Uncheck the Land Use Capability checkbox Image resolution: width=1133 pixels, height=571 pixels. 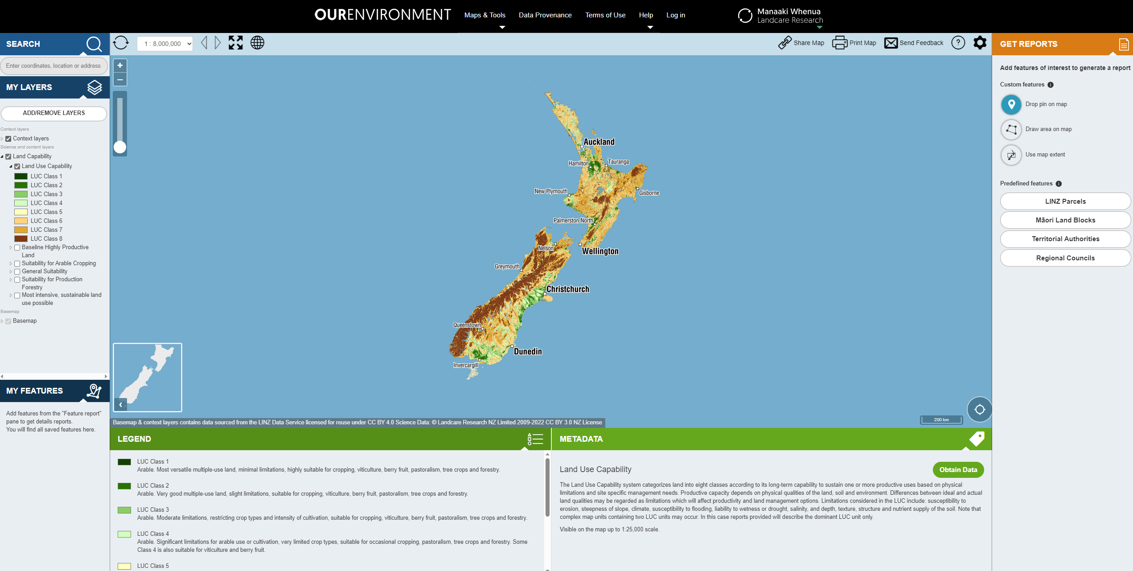click(17, 166)
